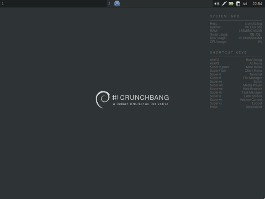Viewport: 265px width, 199px height.
Task: Click the 'File Manager' shortcut text
Action: pyautogui.click(x=253, y=78)
